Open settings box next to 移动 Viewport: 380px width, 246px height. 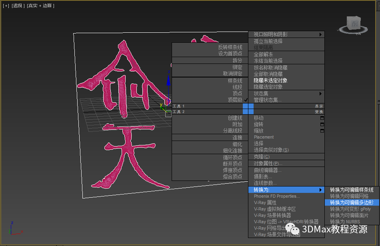(x=322, y=118)
